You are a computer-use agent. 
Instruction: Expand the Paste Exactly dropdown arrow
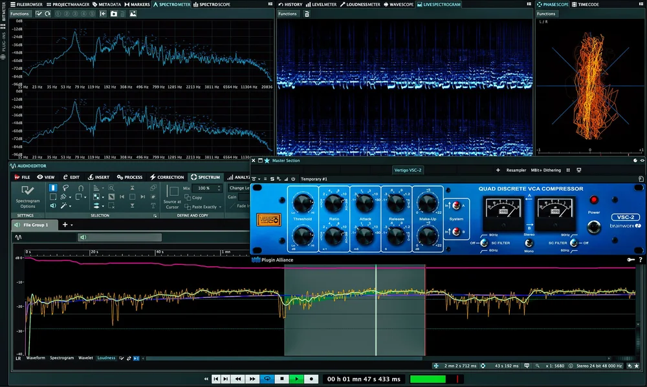pos(220,207)
